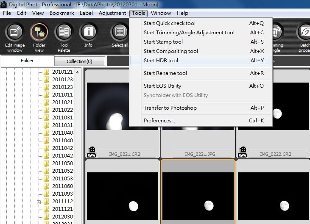Switch to the Collection(0) tab
310x224 pixels.
[79, 61]
